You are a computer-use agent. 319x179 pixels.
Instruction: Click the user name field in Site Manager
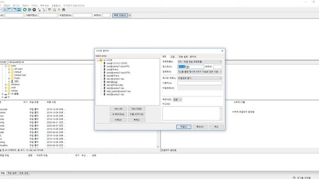coord(200,83)
